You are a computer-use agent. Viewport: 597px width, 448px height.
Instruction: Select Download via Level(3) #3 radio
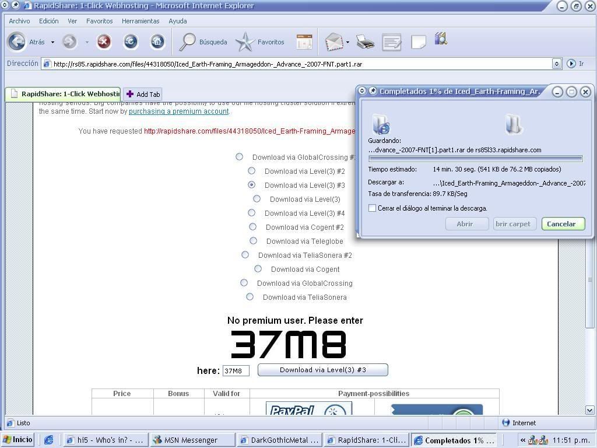click(252, 184)
